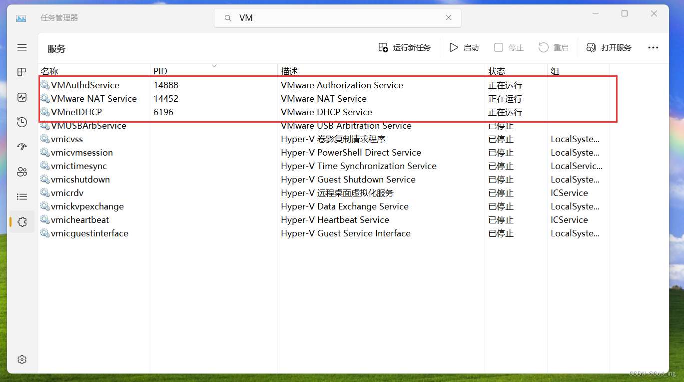Open Services (打开服务) console
Image resolution: width=684 pixels, height=382 pixels.
(609, 47)
